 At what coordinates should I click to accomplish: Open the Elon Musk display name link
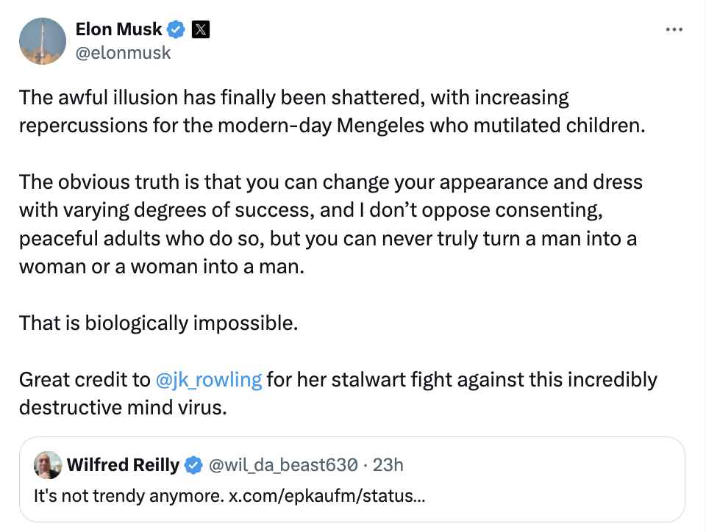118,30
